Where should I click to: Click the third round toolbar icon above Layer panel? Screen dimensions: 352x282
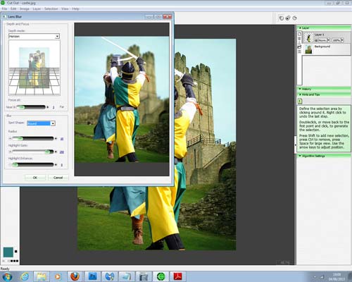tap(295, 18)
